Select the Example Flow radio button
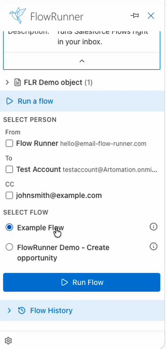The height and width of the screenshot is (349, 166). coord(9,227)
